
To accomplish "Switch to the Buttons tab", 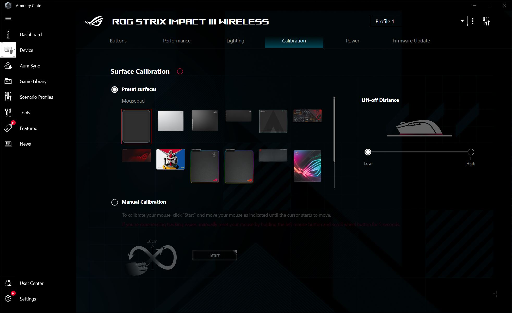I will click(118, 41).
